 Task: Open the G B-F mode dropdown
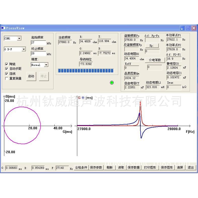[x=24, y=49]
